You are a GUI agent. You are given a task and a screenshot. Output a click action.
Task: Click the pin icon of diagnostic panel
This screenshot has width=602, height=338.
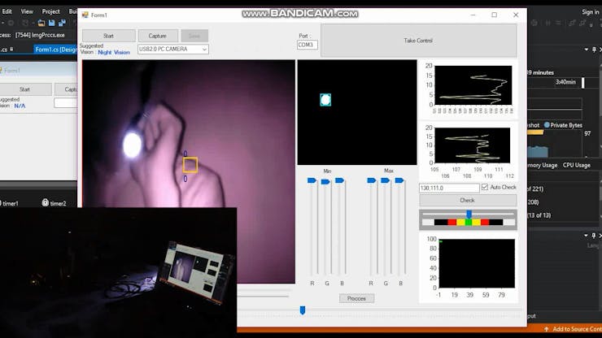(x=594, y=50)
